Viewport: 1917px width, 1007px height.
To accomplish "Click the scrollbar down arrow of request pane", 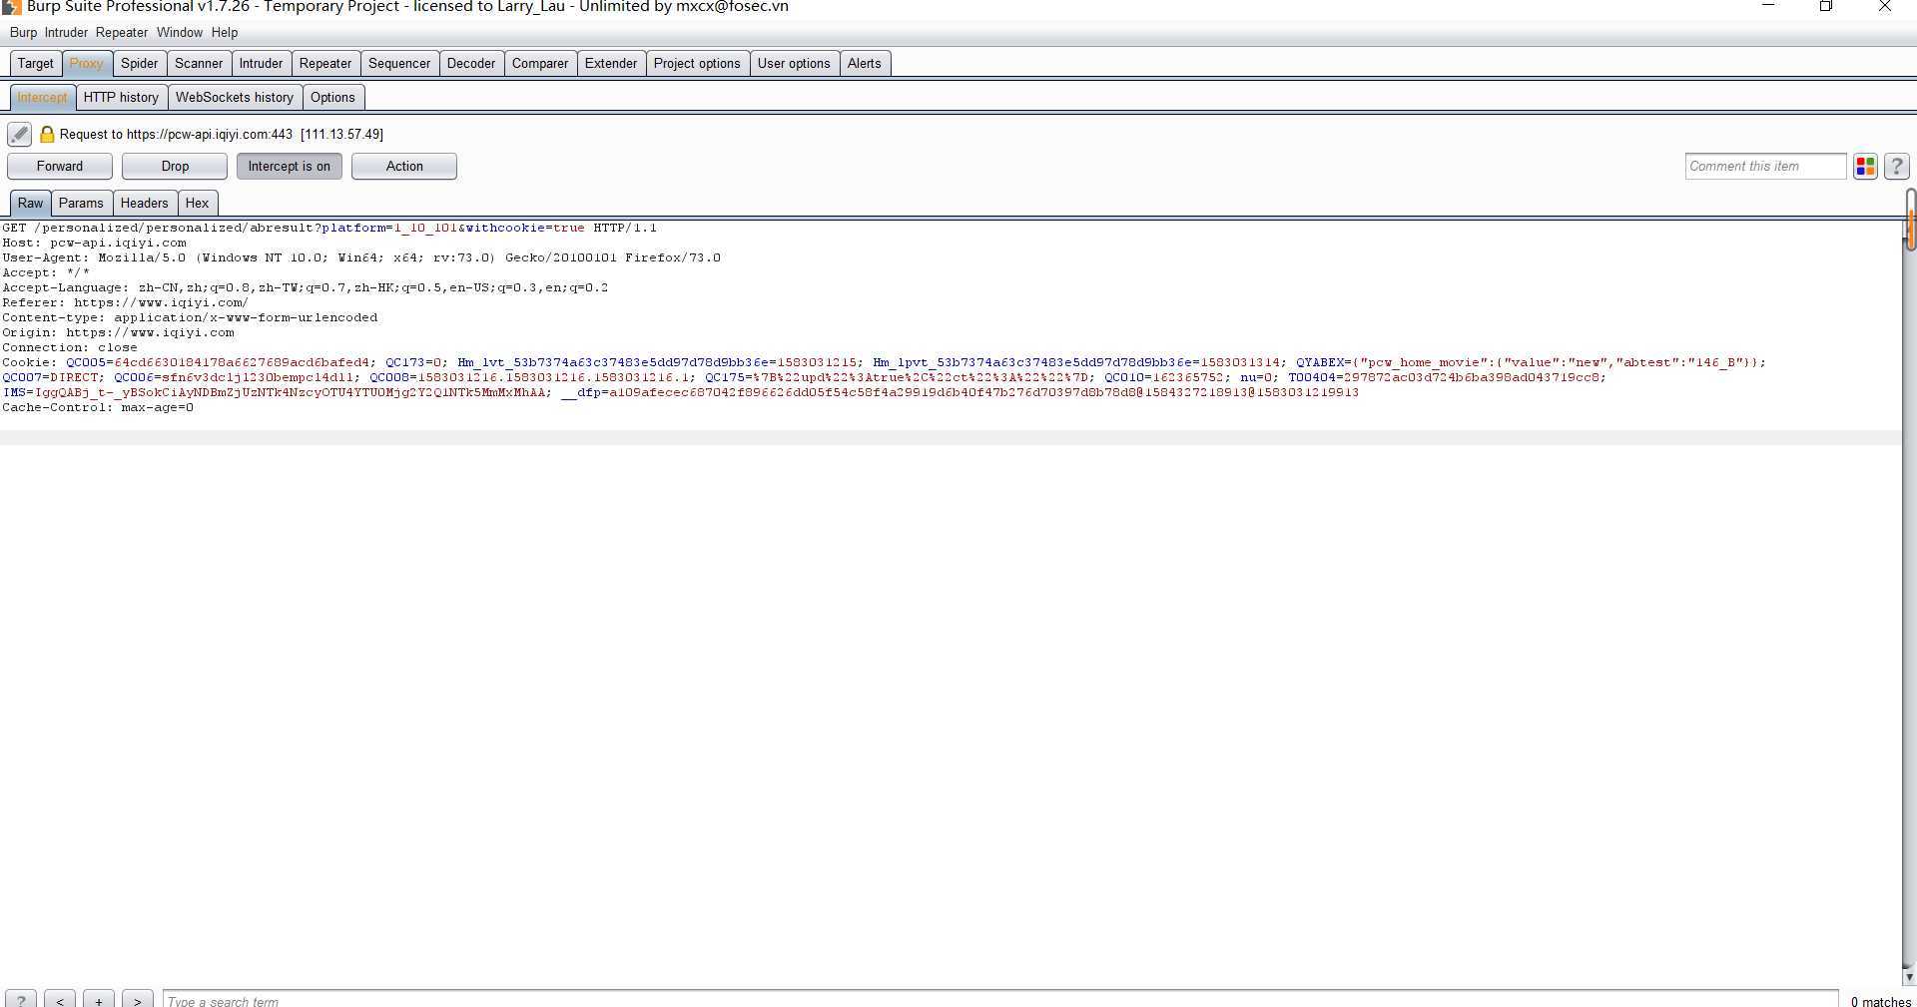I will click(x=1908, y=977).
